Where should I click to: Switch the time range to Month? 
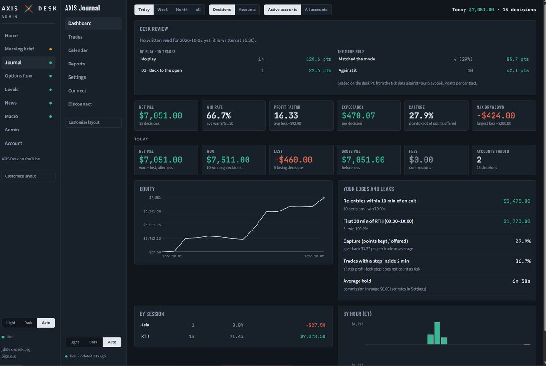[x=182, y=10]
